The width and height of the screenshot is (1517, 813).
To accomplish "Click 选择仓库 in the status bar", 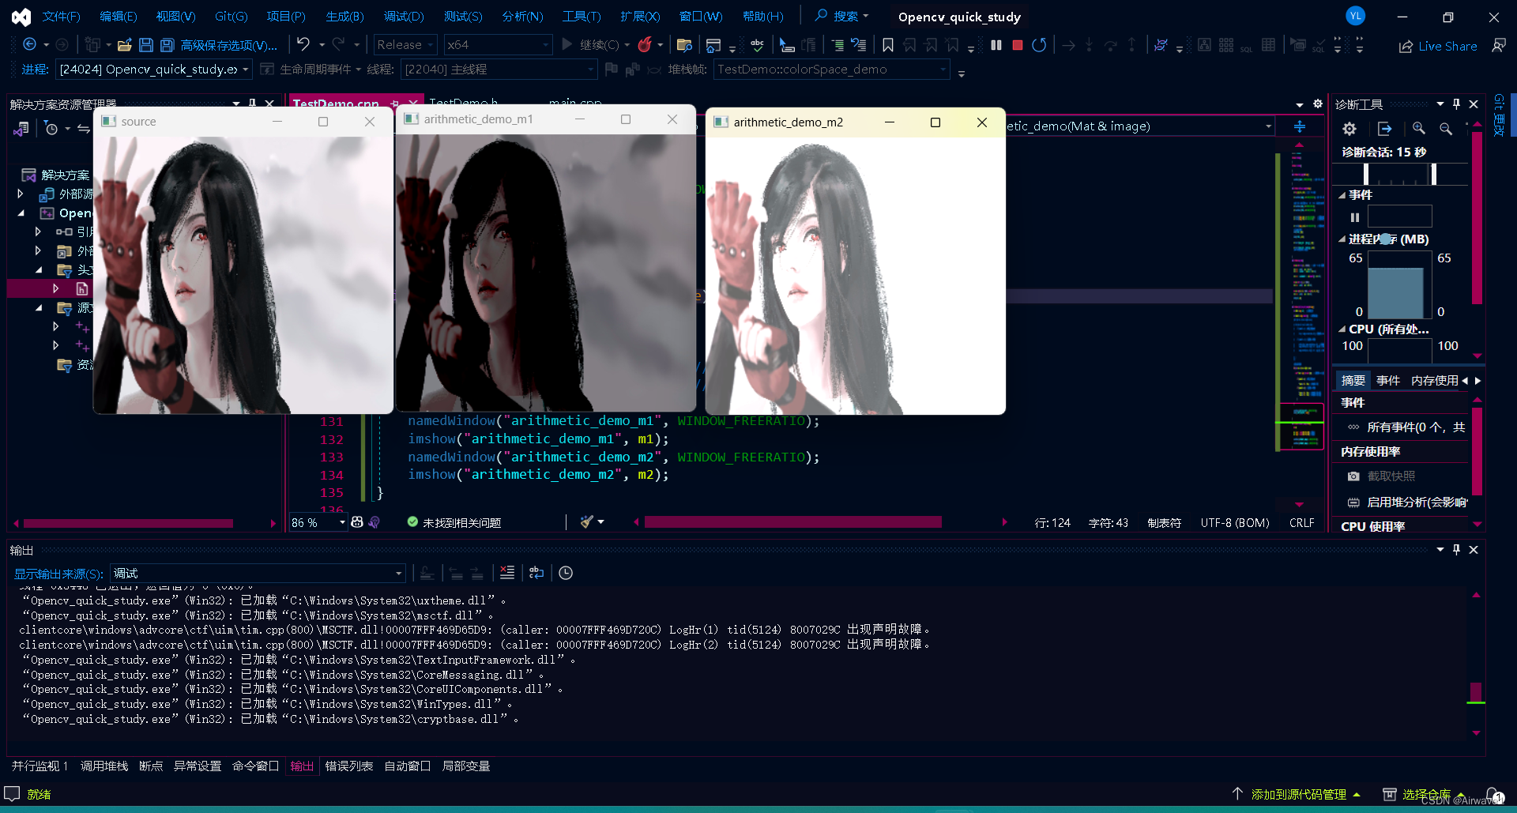I will click(1425, 794).
